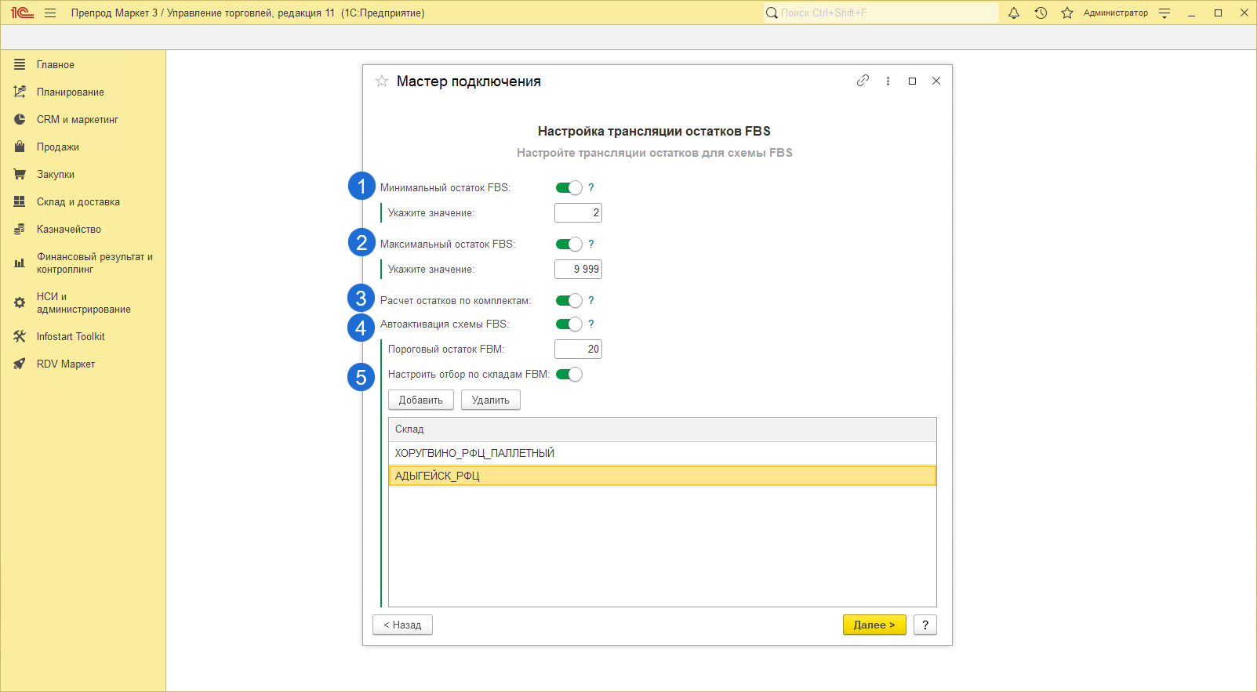The width and height of the screenshot is (1257, 692).
Task: Click the Склад column header
Action: pos(663,429)
